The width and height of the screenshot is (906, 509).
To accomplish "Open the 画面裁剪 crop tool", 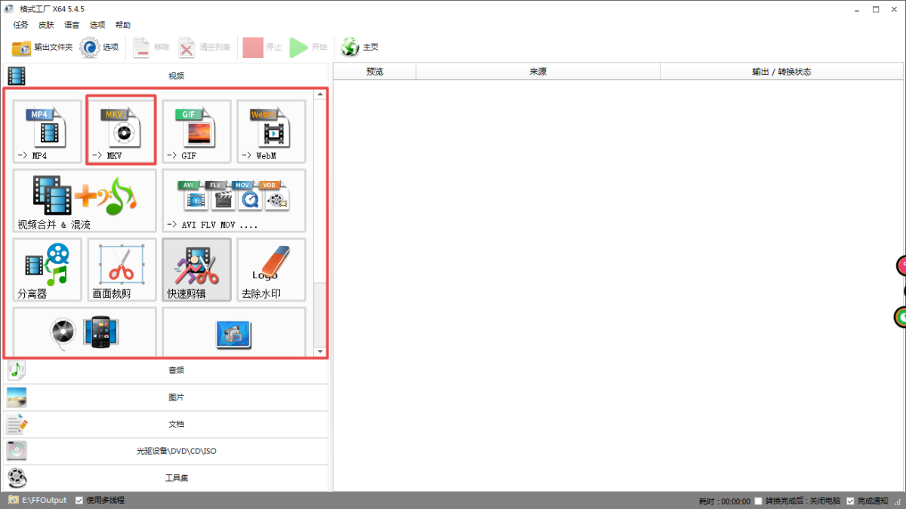I will 122,270.
